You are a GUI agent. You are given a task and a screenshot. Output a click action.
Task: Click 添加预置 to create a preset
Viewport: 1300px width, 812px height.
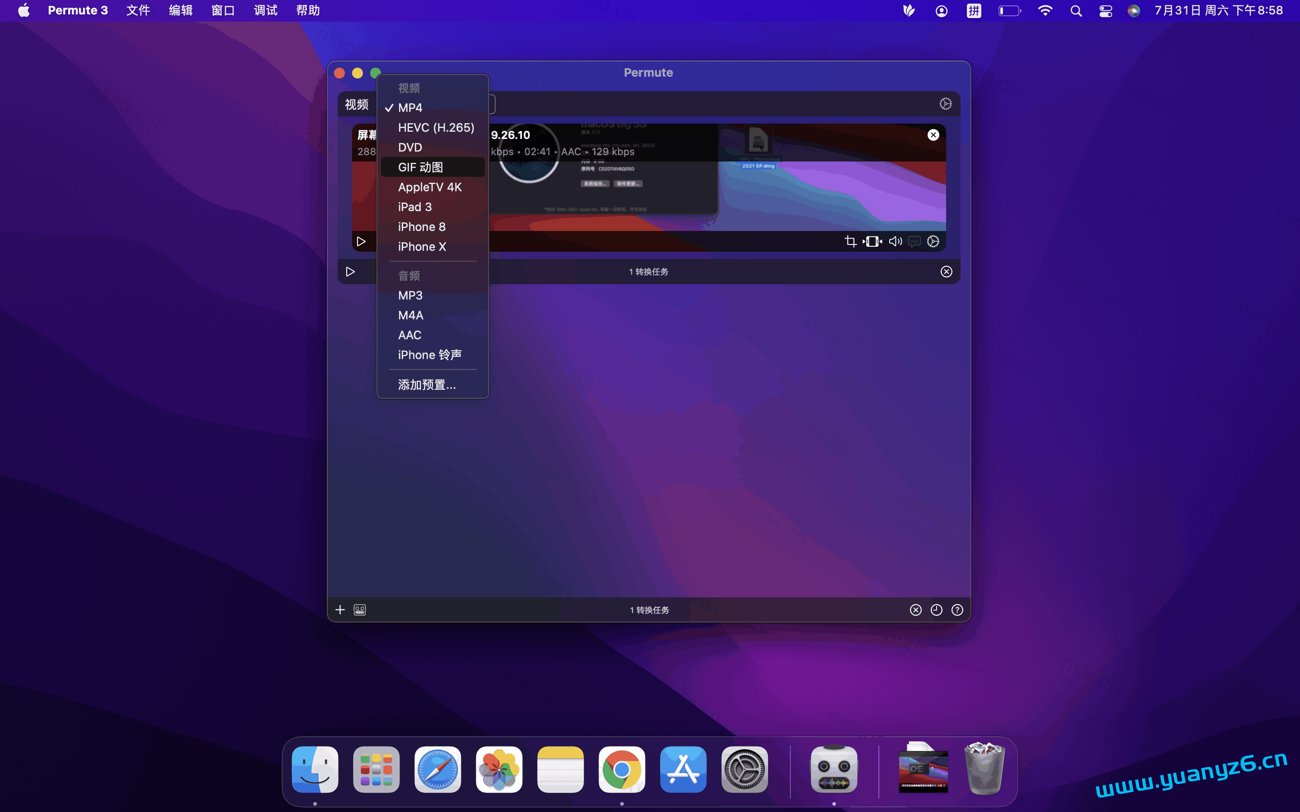[426, 384]
